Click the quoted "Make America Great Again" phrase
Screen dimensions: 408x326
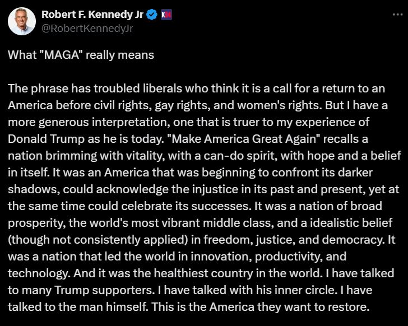[x=244, y=139]
